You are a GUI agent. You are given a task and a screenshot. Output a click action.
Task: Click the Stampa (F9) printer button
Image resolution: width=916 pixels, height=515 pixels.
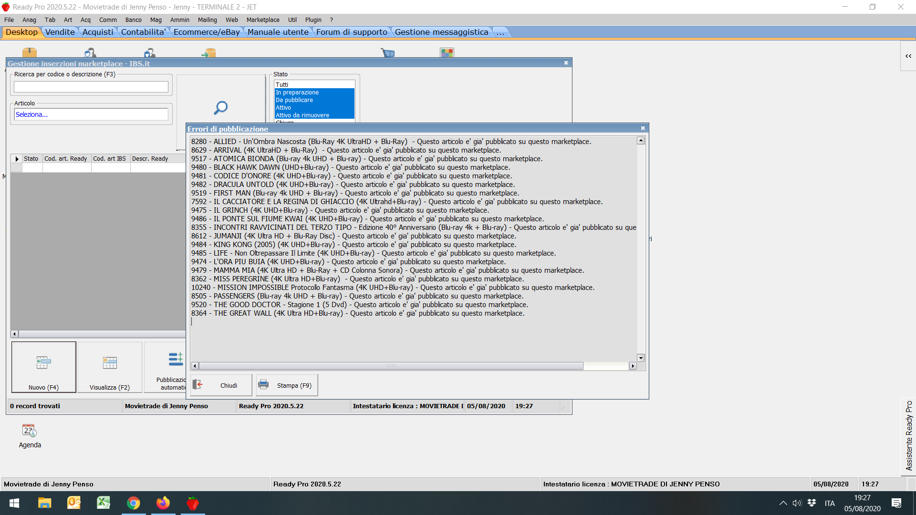[x=287, y=385]
